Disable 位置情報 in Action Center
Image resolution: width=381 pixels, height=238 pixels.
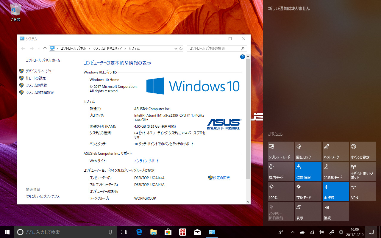point(308,171)
